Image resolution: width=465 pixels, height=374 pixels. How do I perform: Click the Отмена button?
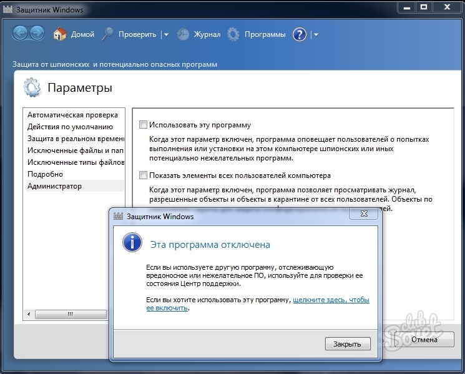(x=424, y=339)
